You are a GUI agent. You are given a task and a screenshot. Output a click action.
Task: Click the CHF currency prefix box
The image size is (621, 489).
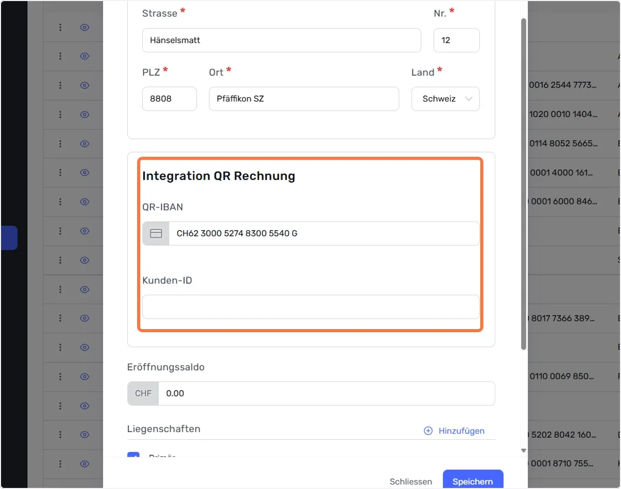[x=143, y=393]
